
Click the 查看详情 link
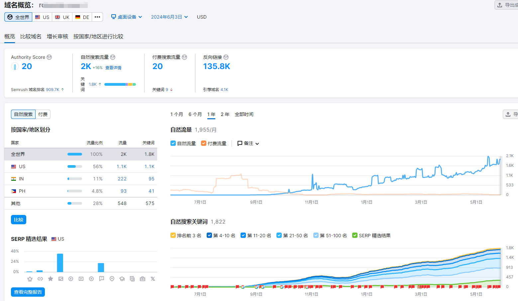coord(113,68)
